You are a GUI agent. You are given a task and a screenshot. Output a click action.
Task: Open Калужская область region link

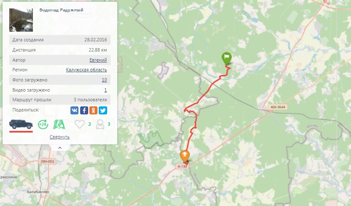coord(86,70)
